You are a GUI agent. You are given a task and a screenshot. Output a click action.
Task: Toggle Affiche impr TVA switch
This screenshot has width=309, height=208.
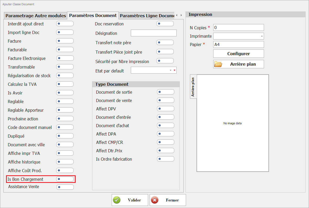coord(65,153)
